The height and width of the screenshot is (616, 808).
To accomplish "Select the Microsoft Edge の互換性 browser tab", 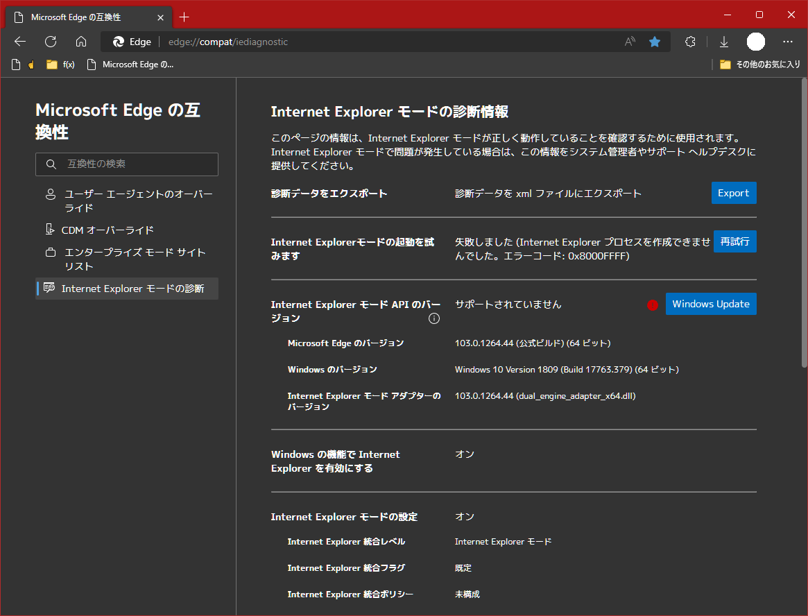I will [89, 17].
